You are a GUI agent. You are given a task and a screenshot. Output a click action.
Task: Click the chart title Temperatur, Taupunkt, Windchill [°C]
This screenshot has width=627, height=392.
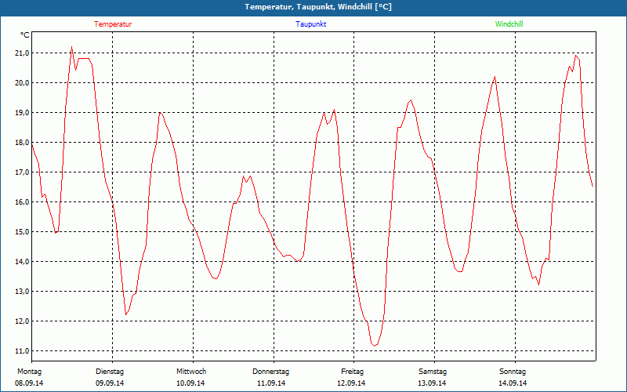[318, 7]
